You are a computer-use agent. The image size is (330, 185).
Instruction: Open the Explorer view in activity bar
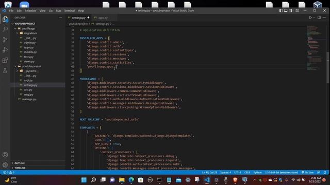click(5, 19)
